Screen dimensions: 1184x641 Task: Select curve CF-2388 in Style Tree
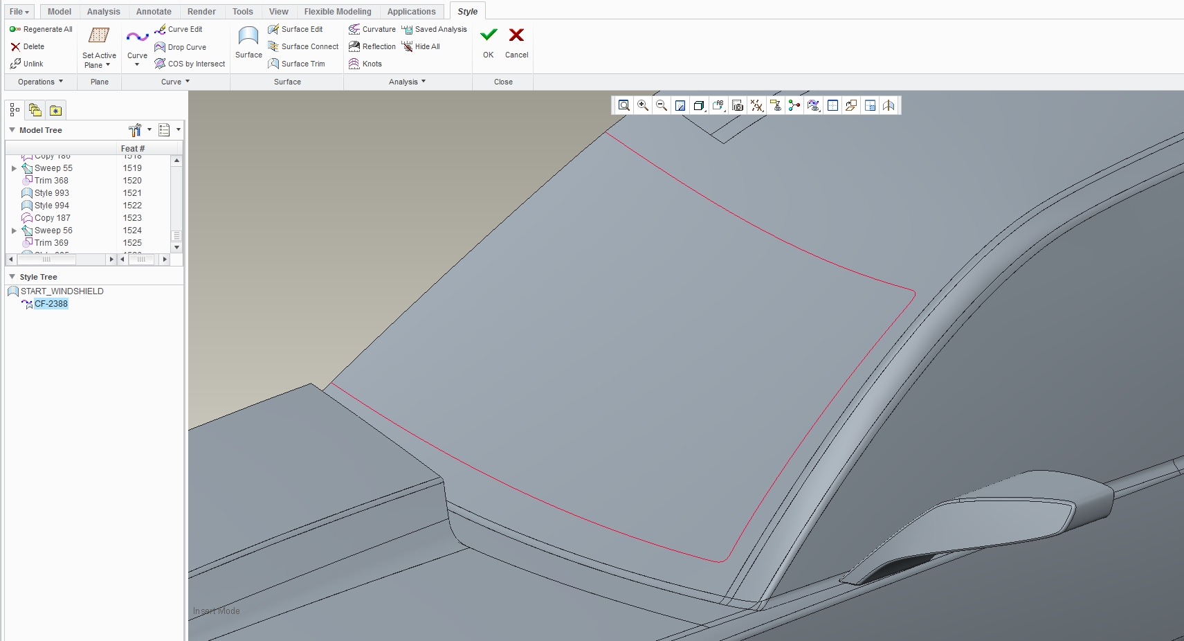[x=51, y=304]
